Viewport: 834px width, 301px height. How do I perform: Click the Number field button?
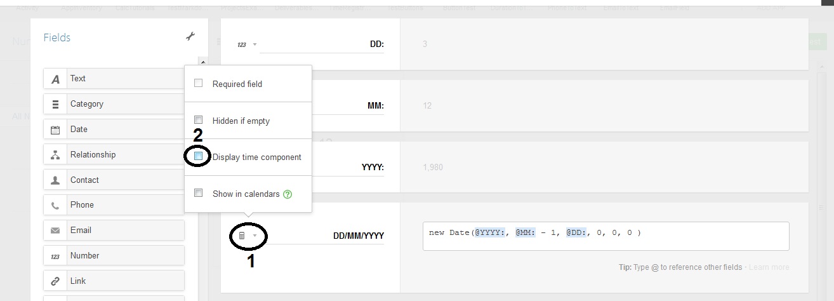pos(114,255)
